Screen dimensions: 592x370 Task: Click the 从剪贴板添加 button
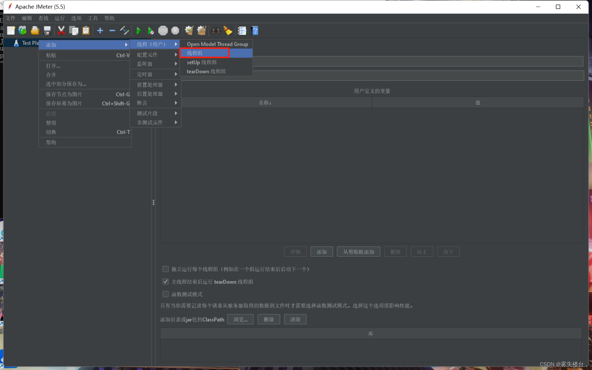point(358,252)
